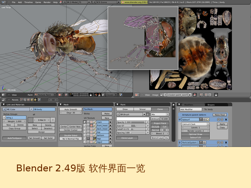The width and height of the screenshot is (251, 188).
Task: Click the OB:body object name field
Action: 44,109
